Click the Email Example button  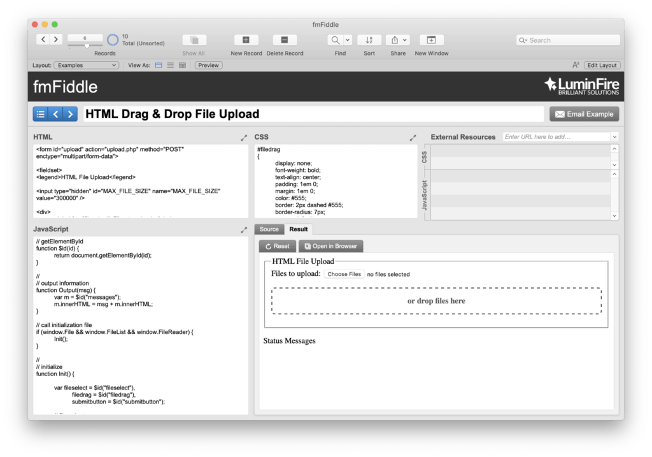click(584, 113)
